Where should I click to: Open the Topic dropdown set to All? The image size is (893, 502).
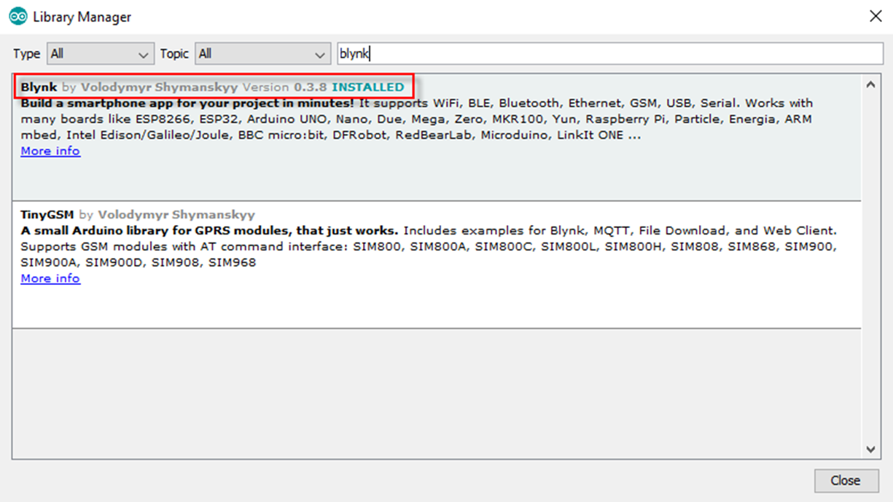pos(263,54)
